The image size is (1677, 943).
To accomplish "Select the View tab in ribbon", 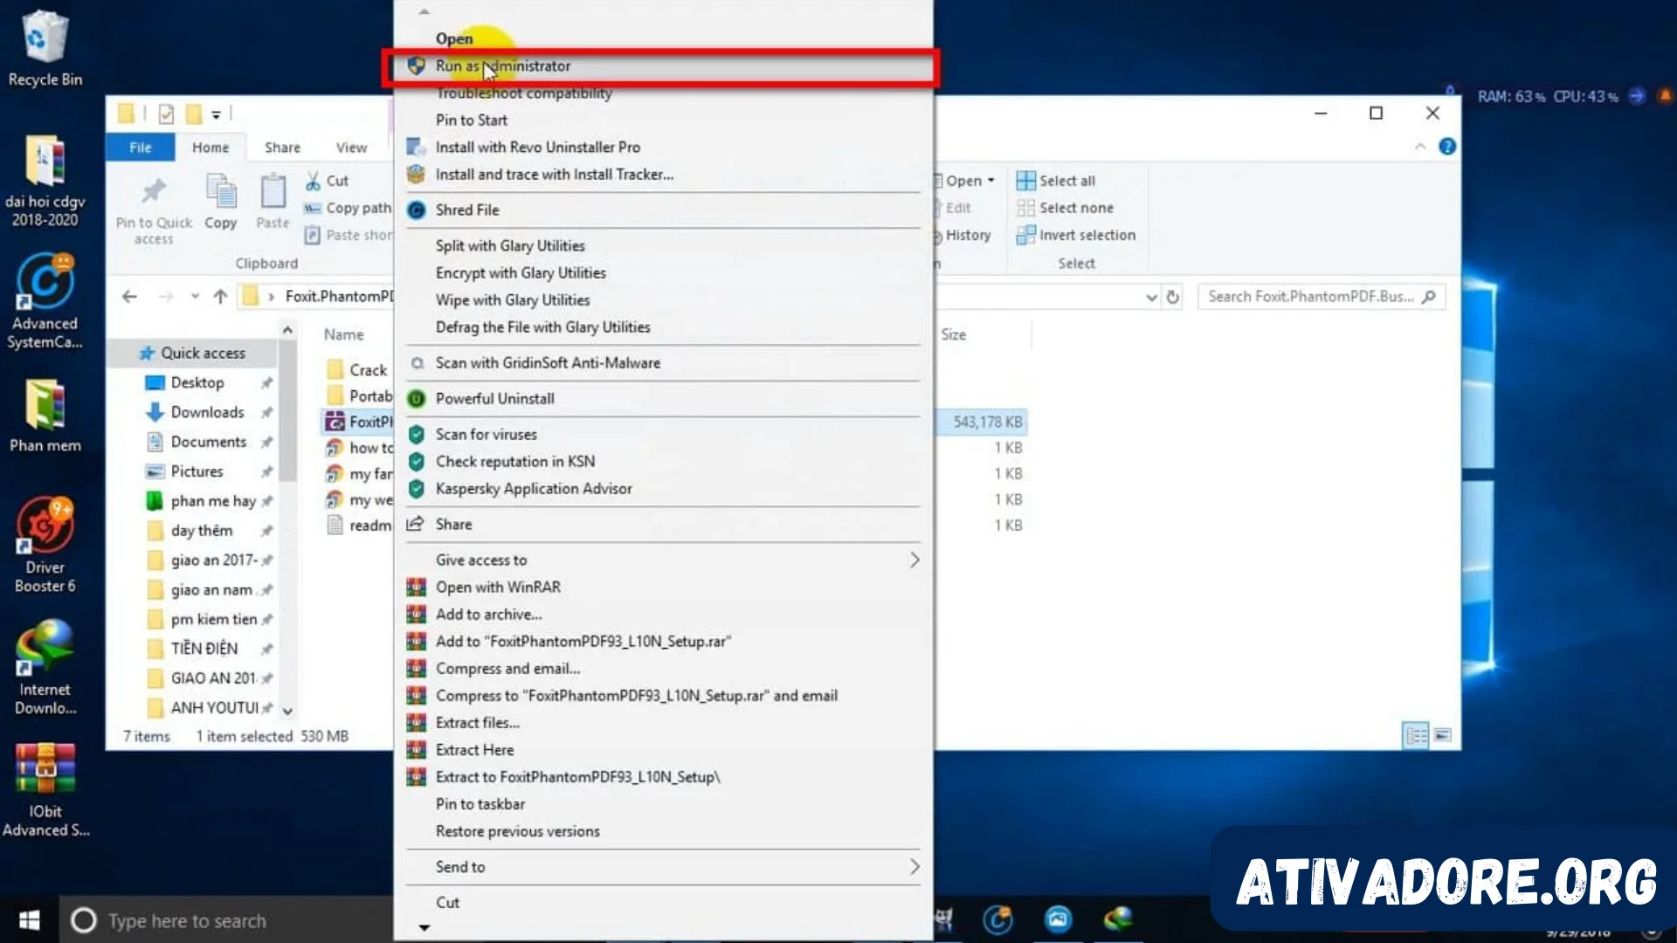I will (351, 146).
